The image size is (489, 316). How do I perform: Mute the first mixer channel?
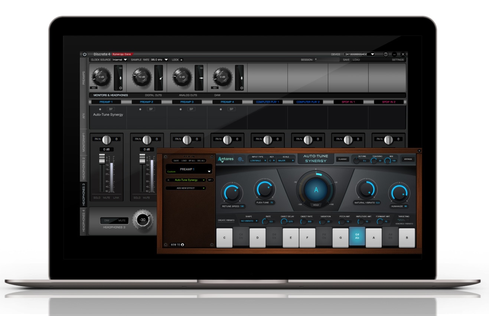click(107, 198)
